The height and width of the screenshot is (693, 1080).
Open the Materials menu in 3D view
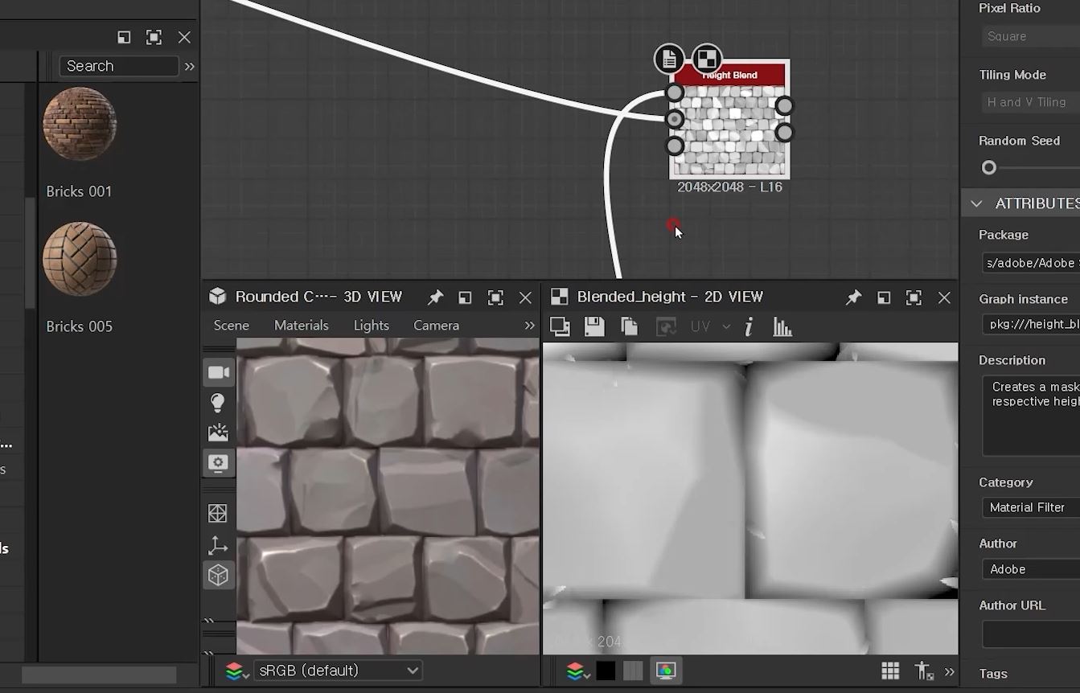301,326
